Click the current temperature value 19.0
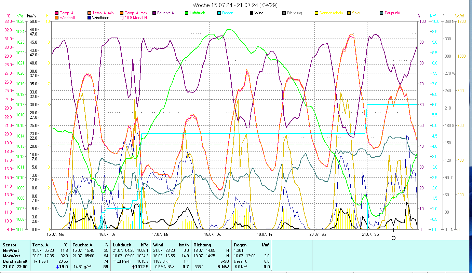Screen dimensions: 472x273 pos(64,267)
